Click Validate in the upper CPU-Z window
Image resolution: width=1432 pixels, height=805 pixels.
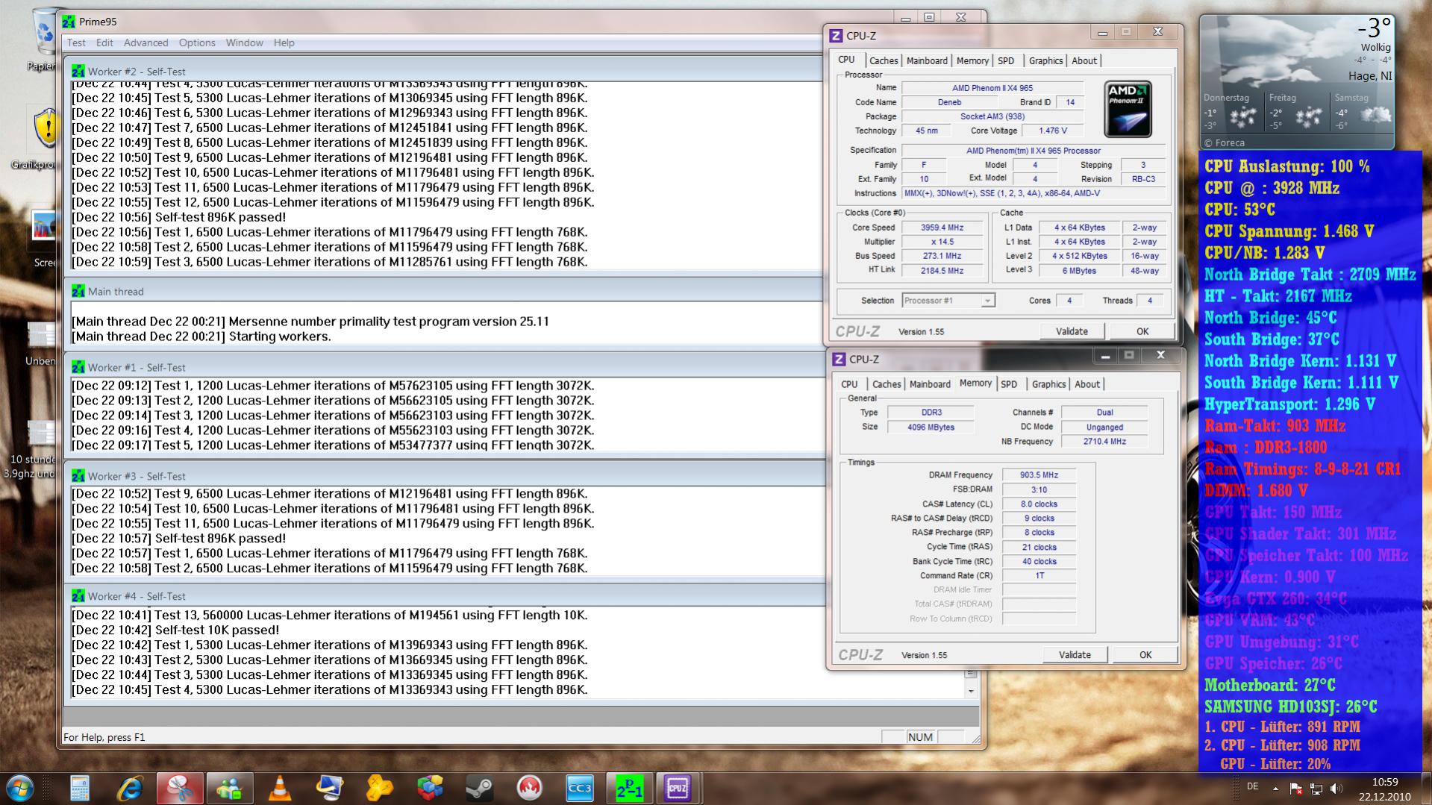coord(1072,331)
